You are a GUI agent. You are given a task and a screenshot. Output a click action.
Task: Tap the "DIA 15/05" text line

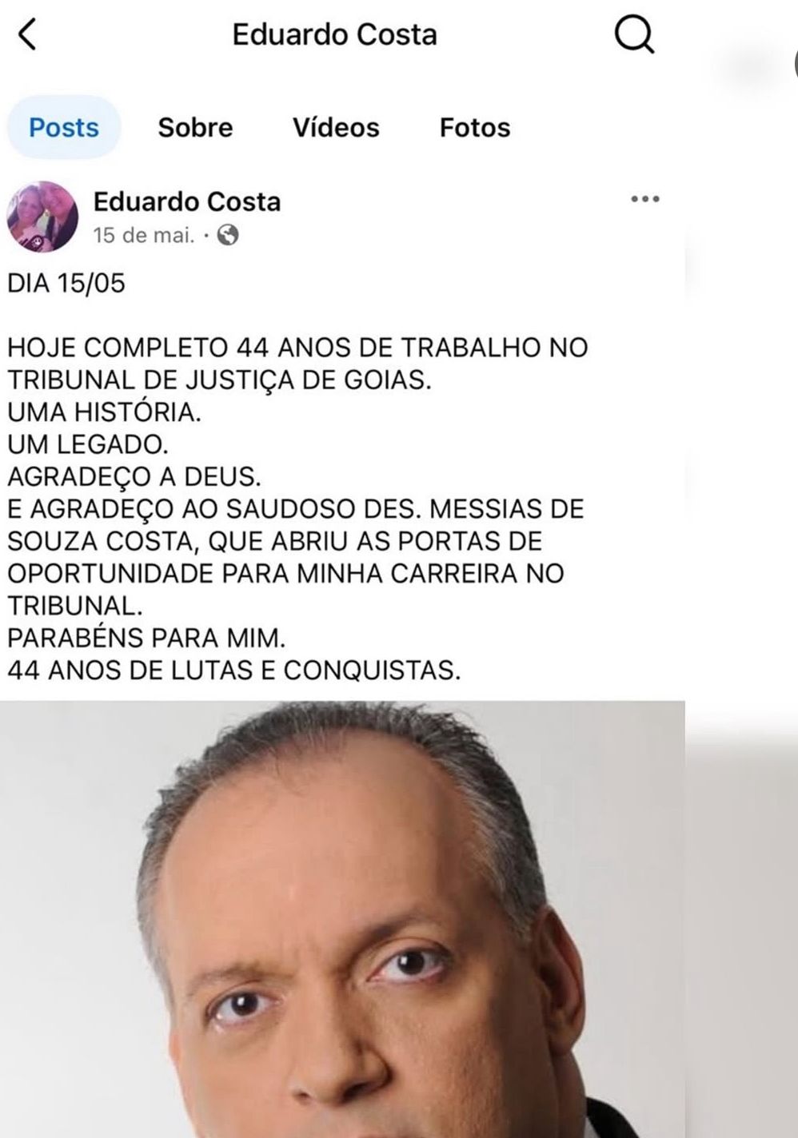[66, 284]
